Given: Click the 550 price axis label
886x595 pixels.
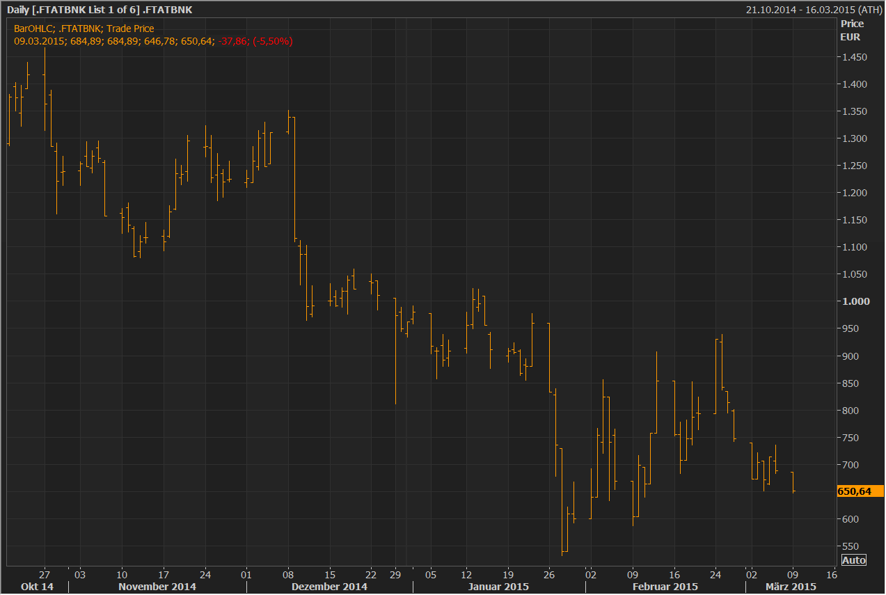Looking at the screenshot, I should point(851,546).
